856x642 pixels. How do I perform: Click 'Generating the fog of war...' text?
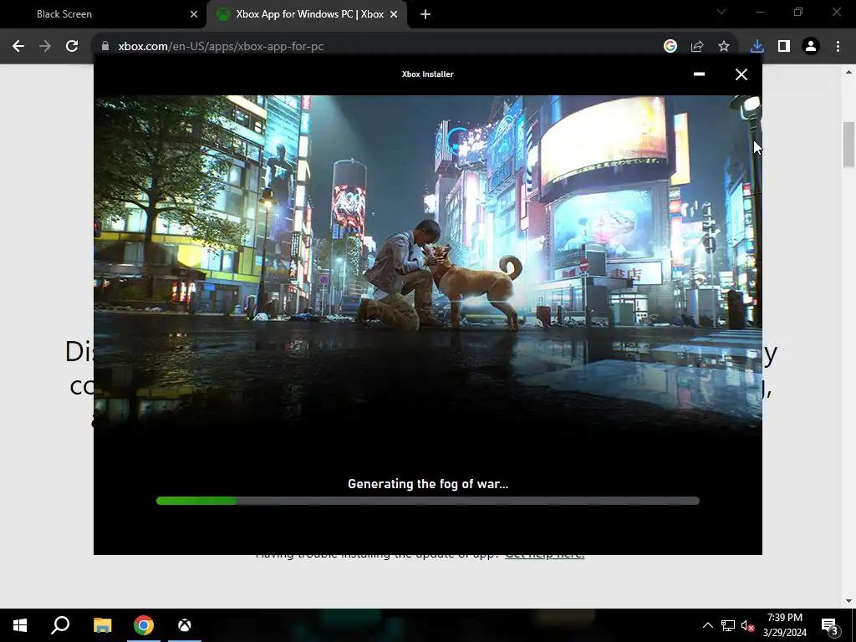coord(428,484)
